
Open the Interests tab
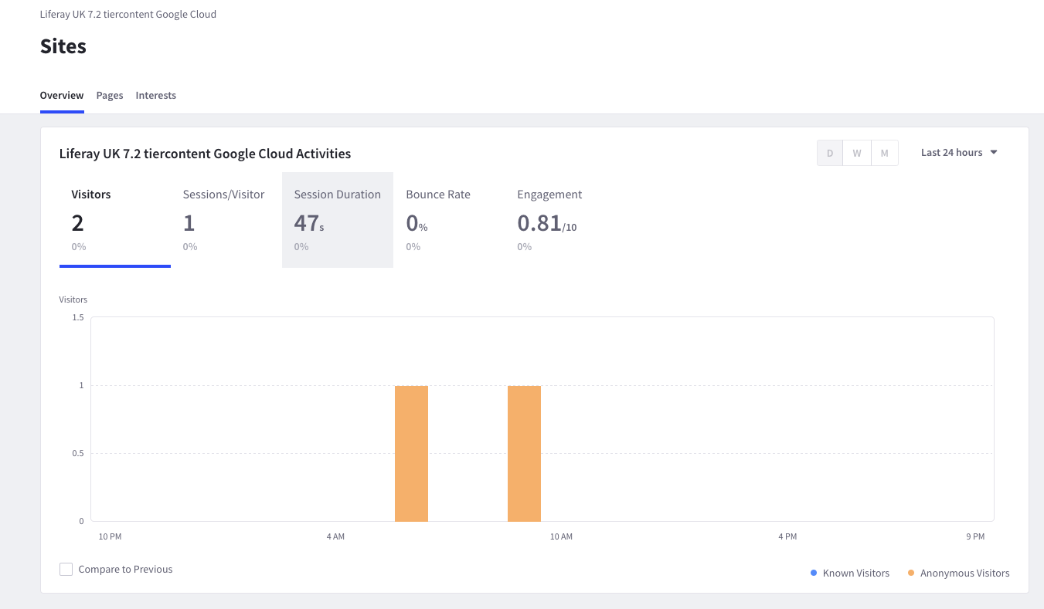[x=156, y=96]
